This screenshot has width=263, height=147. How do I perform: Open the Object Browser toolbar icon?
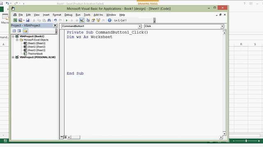(x=98, y=20)
